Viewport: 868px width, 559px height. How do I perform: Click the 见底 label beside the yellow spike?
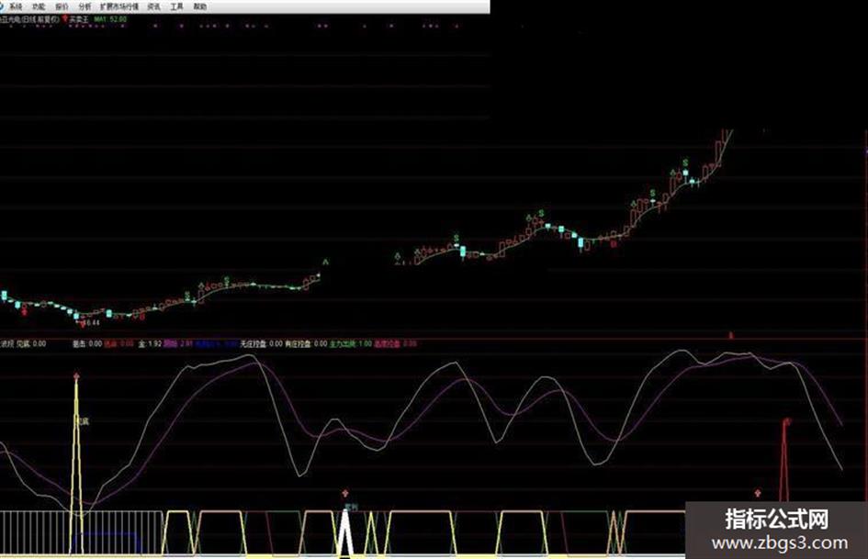pyautogui.click(x=83, y=421)
